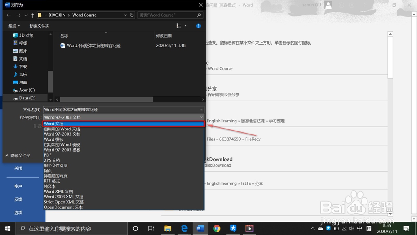Select Data (D:) drive

(x=25, y=98)
